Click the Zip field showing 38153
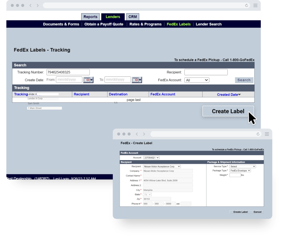The image size is (284, 240). 157,199
